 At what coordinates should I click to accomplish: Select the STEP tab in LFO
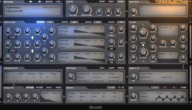click(x=184, y=88)
